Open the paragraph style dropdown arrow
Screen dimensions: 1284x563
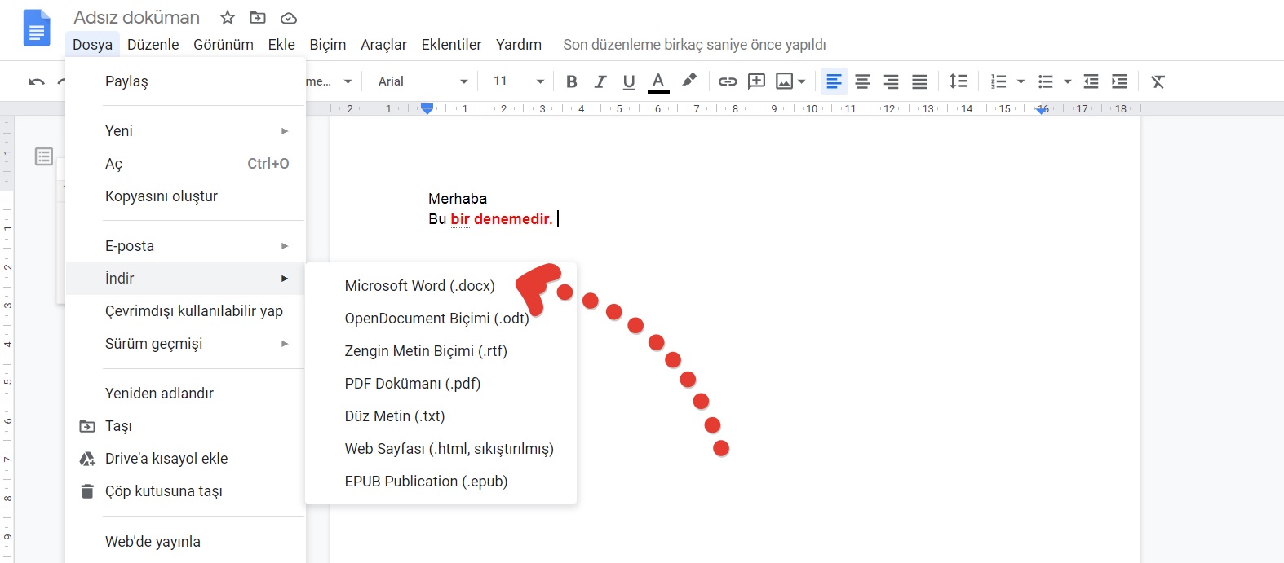click(348, 81)
